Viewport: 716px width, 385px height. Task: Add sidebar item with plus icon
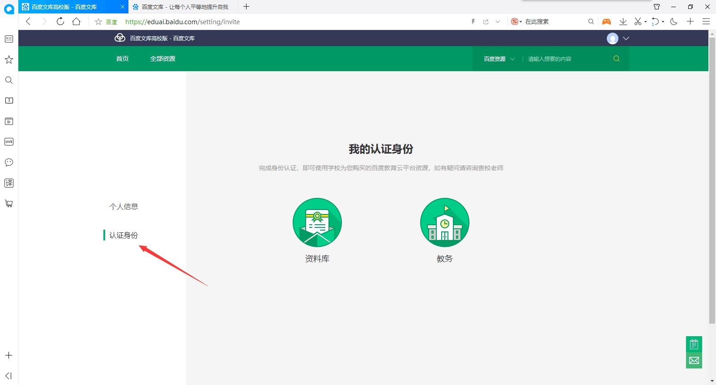click(9, 355)
